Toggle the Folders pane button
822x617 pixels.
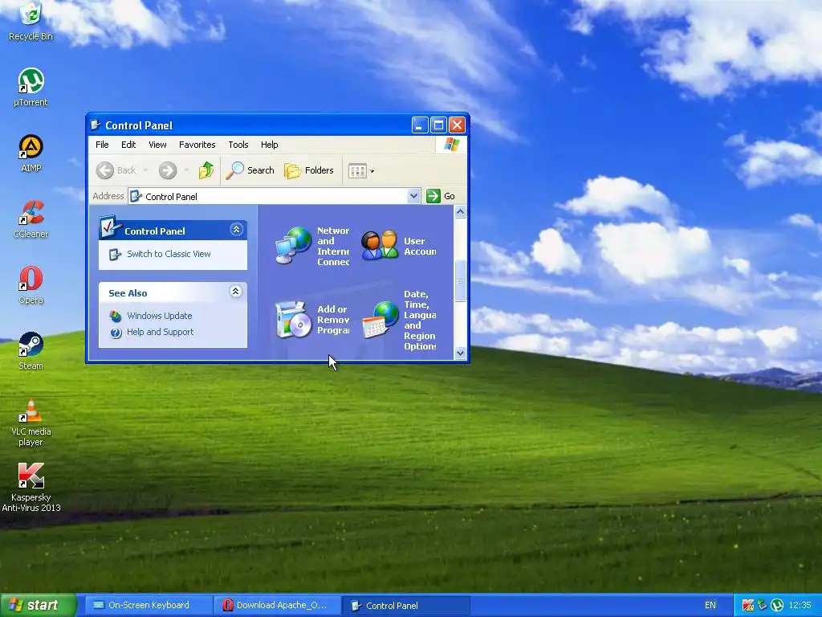point(309,170)
